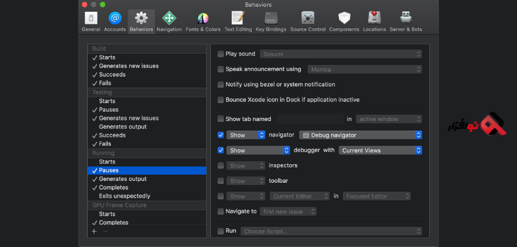The width and height of the screenshot is (517, 247).
Task: Enable the toolbar checkbox
Action: point(221,181)
